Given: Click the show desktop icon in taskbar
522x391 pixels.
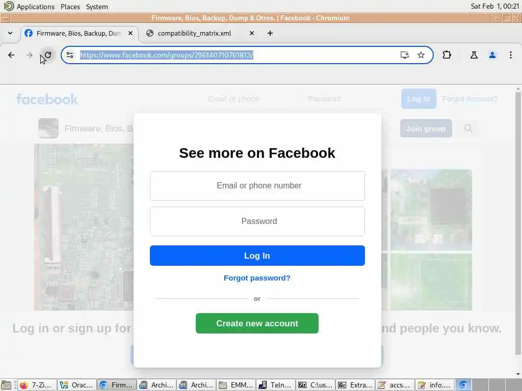Looking at the screenshot, I should point(6,385).
